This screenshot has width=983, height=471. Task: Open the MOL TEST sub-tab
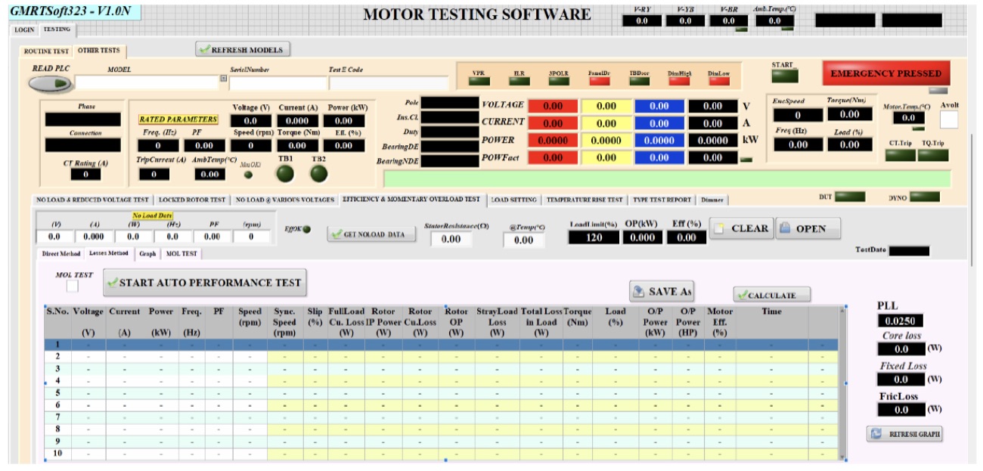pos(181,254)
